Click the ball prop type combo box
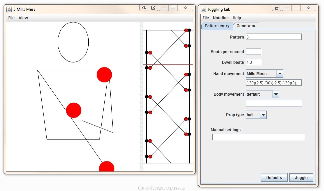 pyautogui.click(x=256, y=115)
